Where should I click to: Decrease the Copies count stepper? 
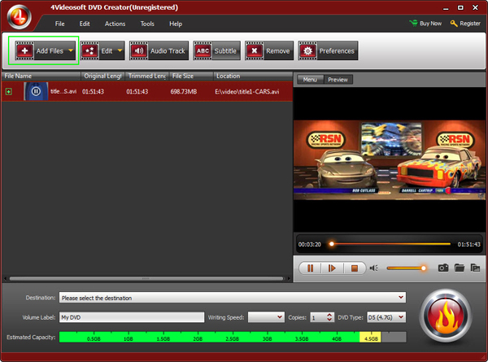329,320
